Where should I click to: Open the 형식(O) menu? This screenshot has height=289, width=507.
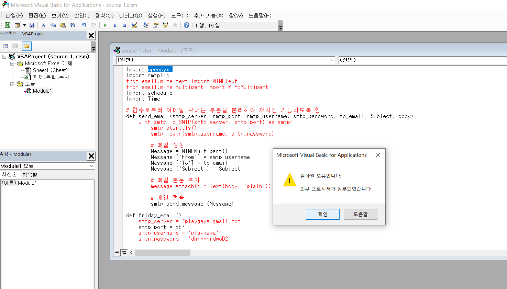point(104,15)
